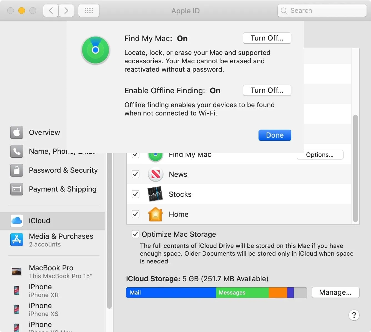This screenshot has width=371, height=332.
Task: Click Manage iCloud storage button
Action: click(335, 292)
